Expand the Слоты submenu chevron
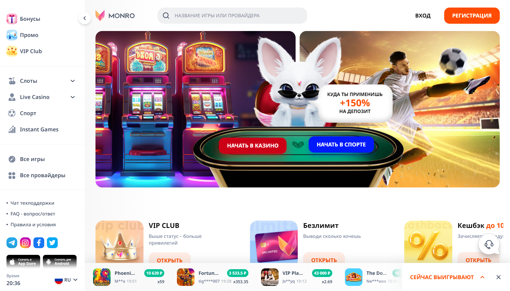510x291 pixels. click(73, 81)
